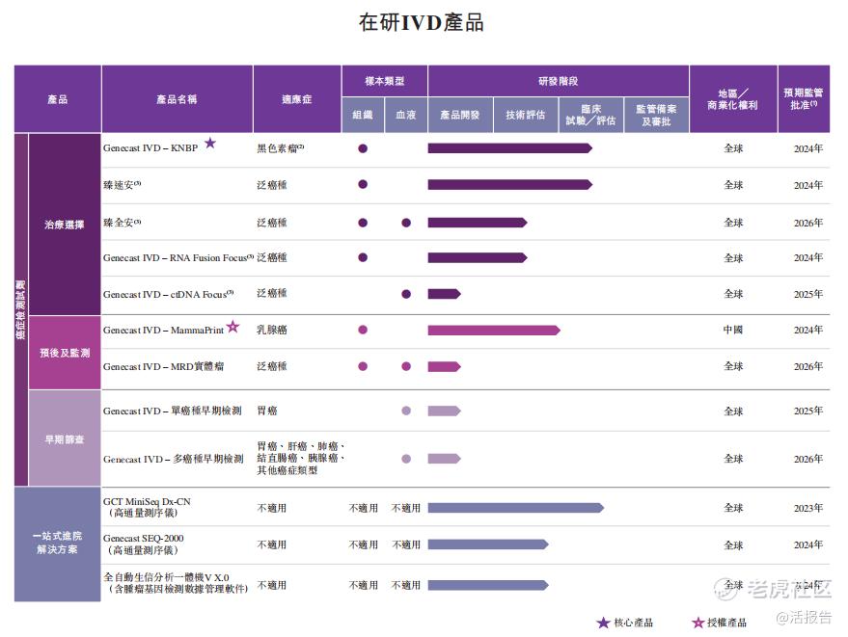Select the 產品名稱 column header
This screenshot has width=848, height=637.
[178, 99]
